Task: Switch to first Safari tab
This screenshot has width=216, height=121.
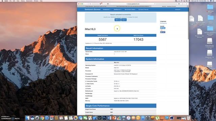Action: (96, 6)
